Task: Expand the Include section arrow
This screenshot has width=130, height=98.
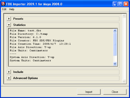Action: click(x=9, y=72)
